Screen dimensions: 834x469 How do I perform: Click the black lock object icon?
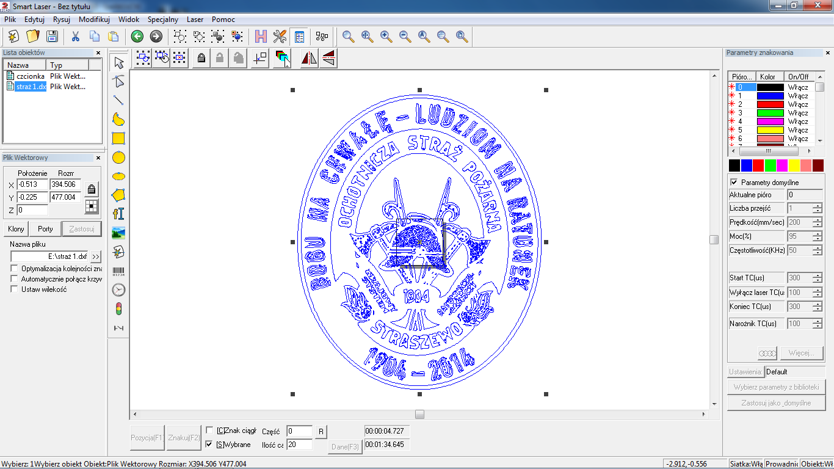pos(201,58)
